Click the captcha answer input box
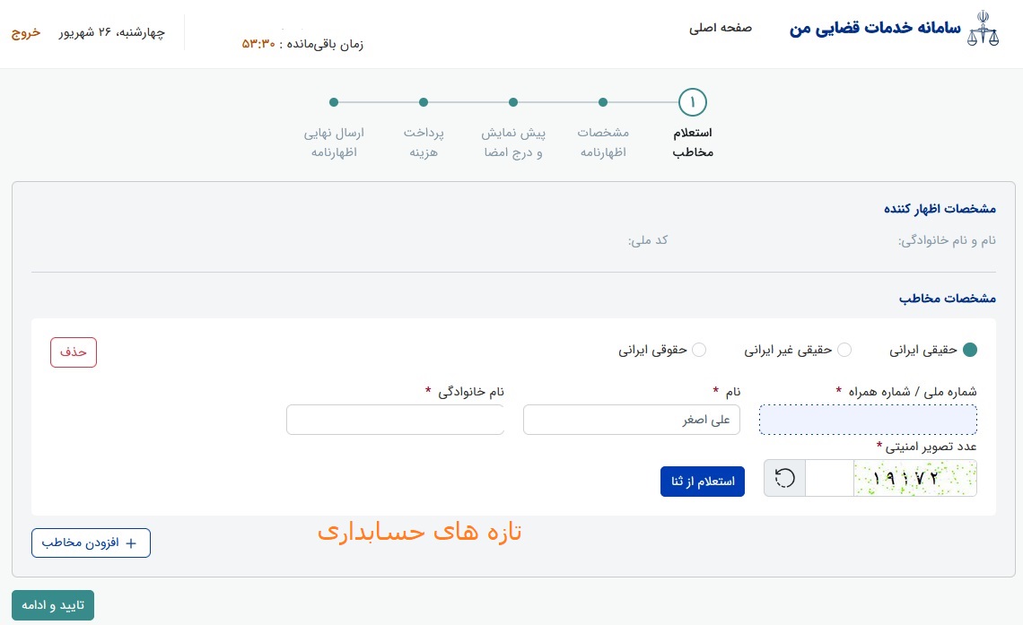The image size is (1023, 625). [829, 478]
